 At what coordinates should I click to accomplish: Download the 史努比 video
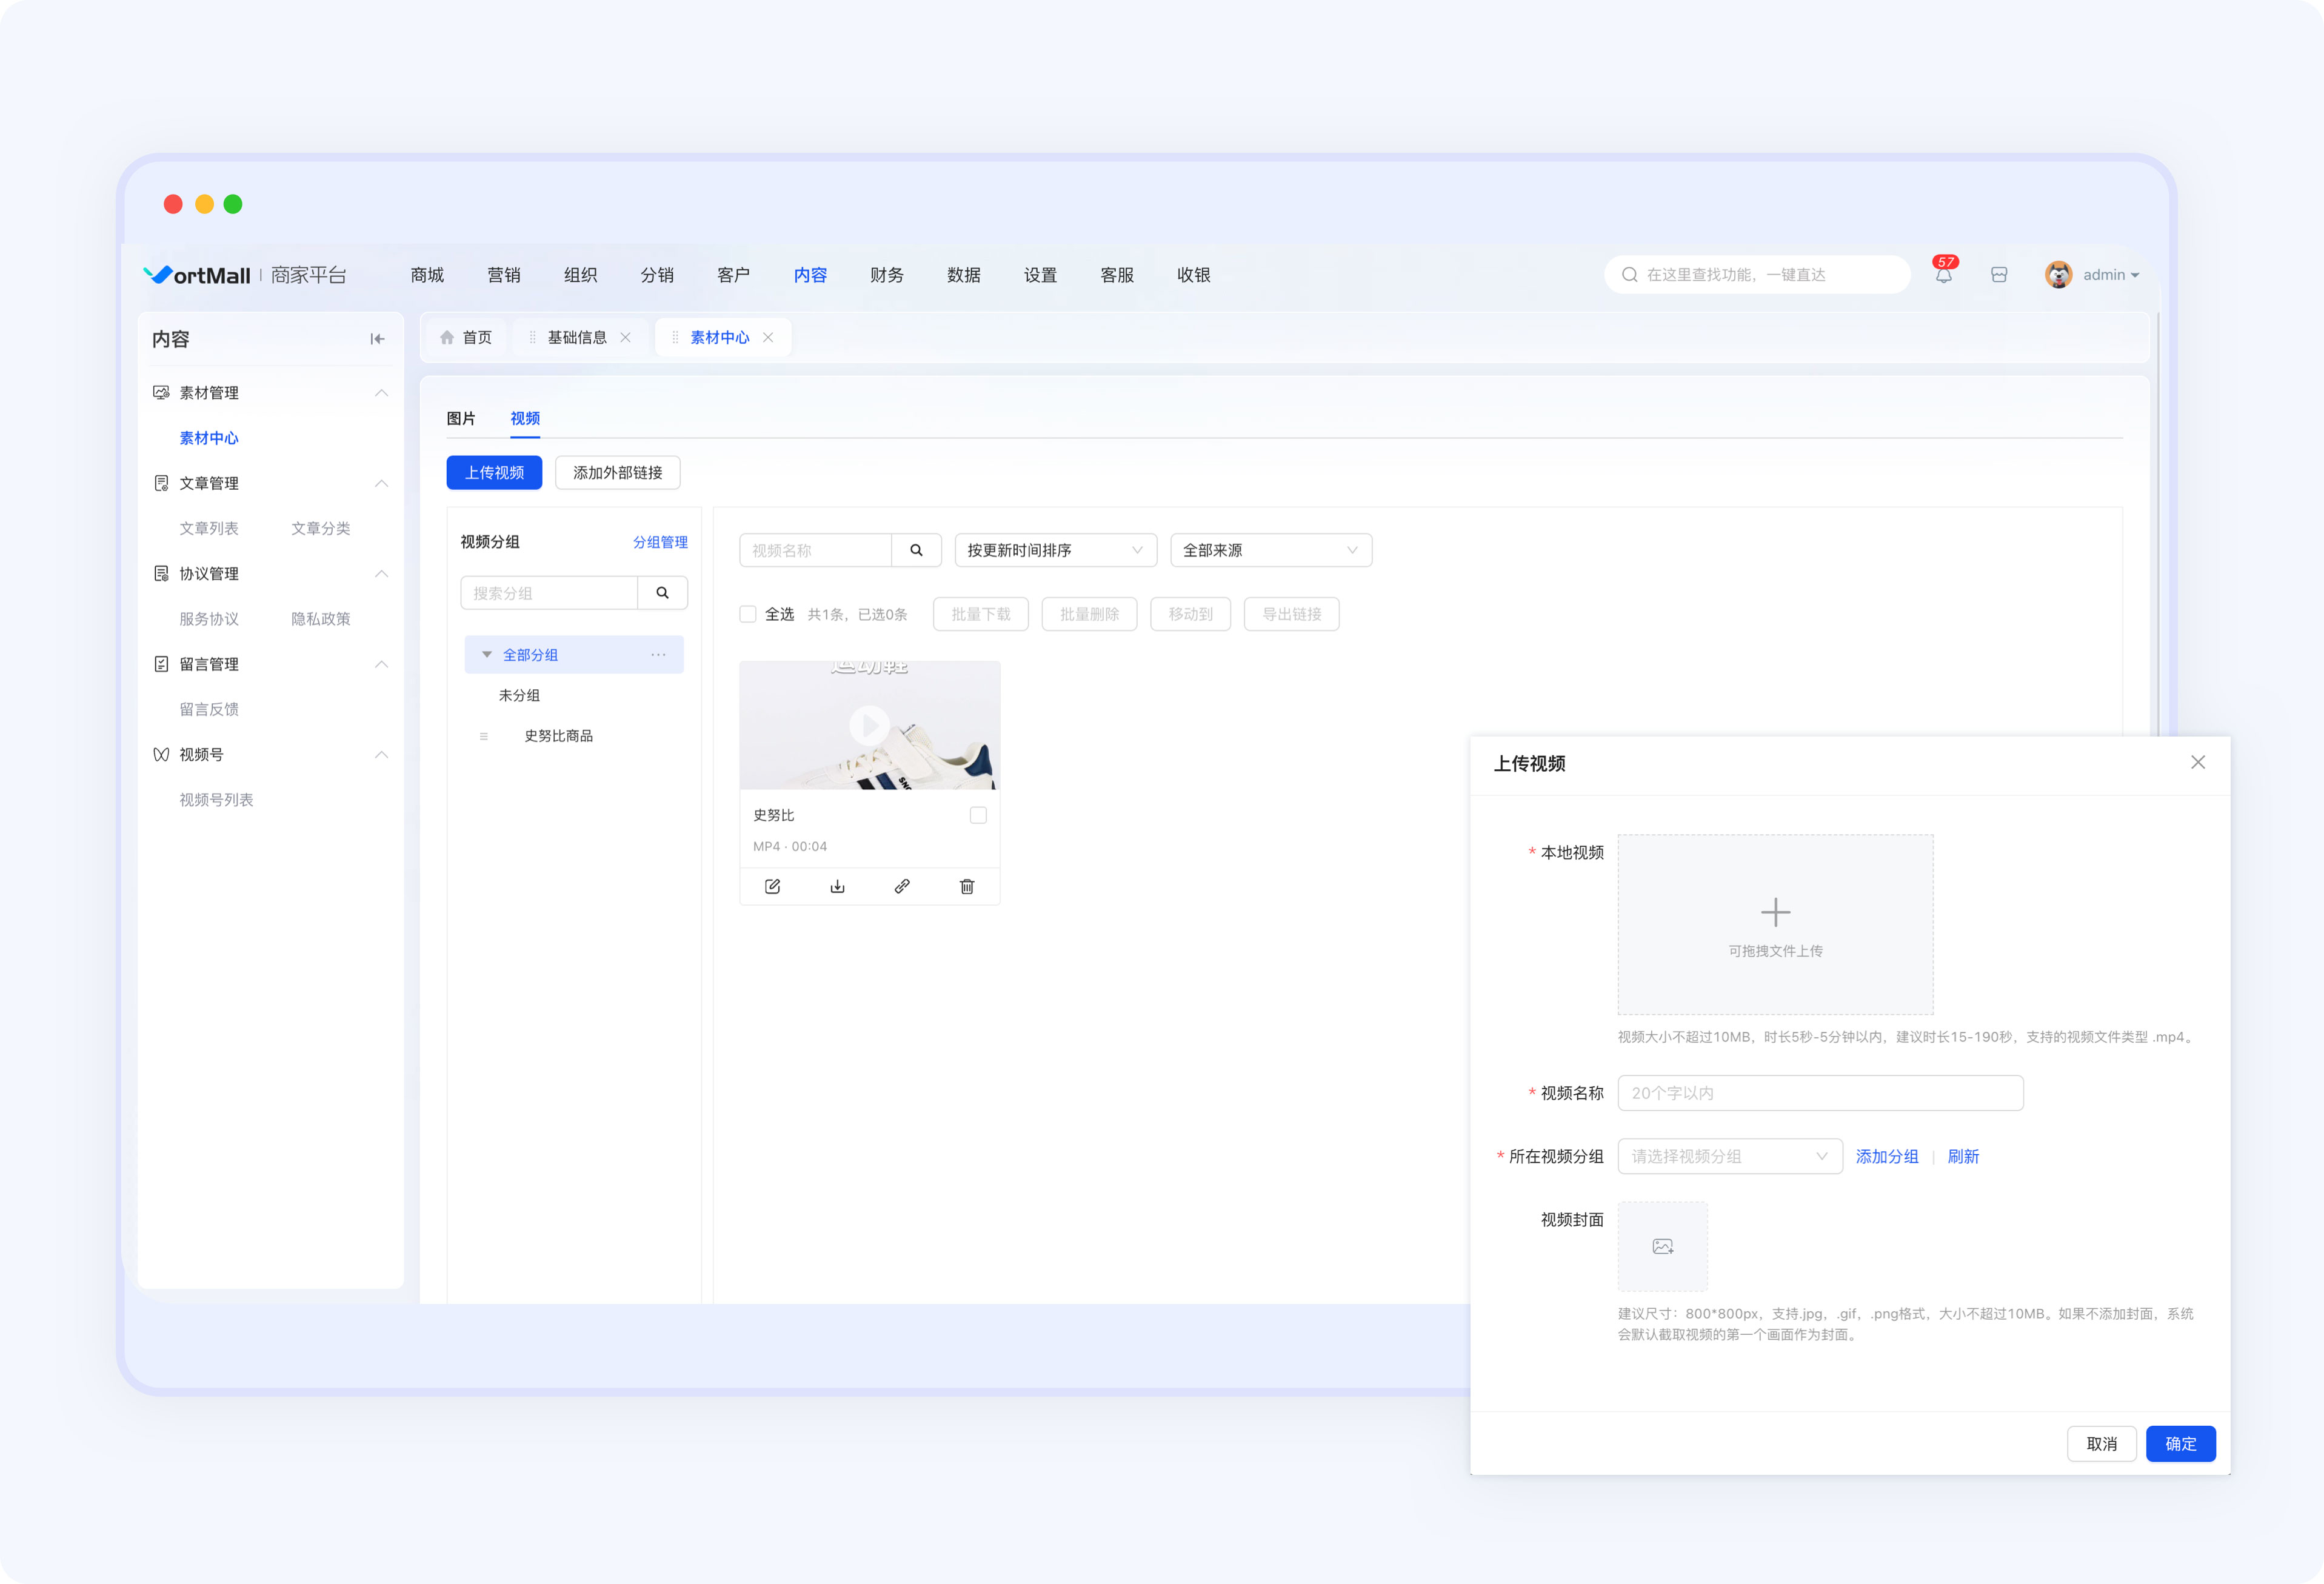pyautogui.click(x=837, y=886)
